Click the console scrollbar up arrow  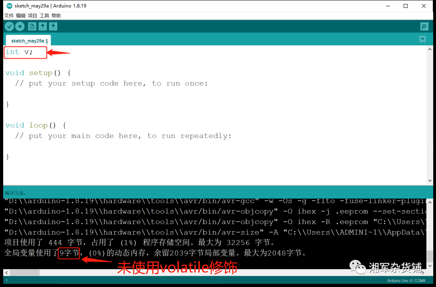tap(430, 202)
